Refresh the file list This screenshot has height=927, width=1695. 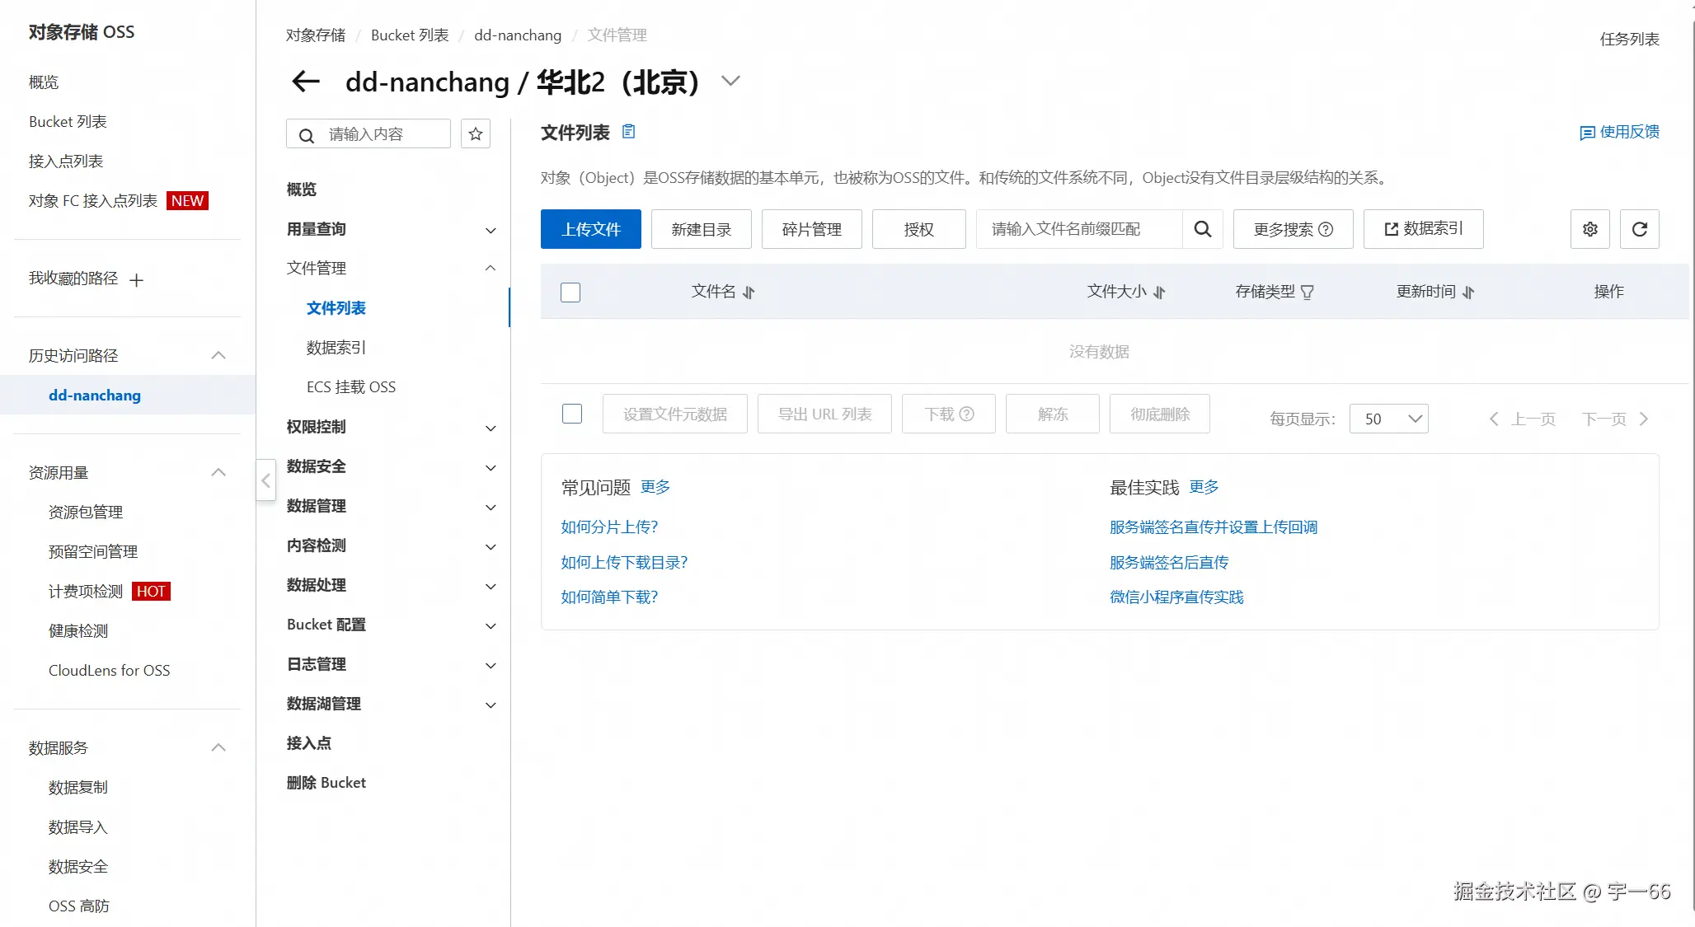(1640, 229)
